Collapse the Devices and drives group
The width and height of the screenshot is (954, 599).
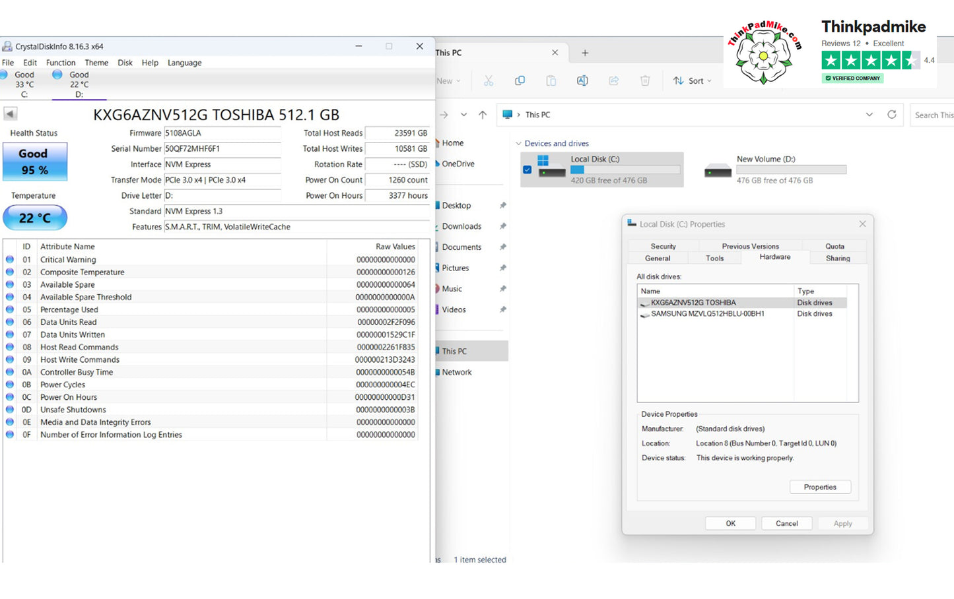518,143
